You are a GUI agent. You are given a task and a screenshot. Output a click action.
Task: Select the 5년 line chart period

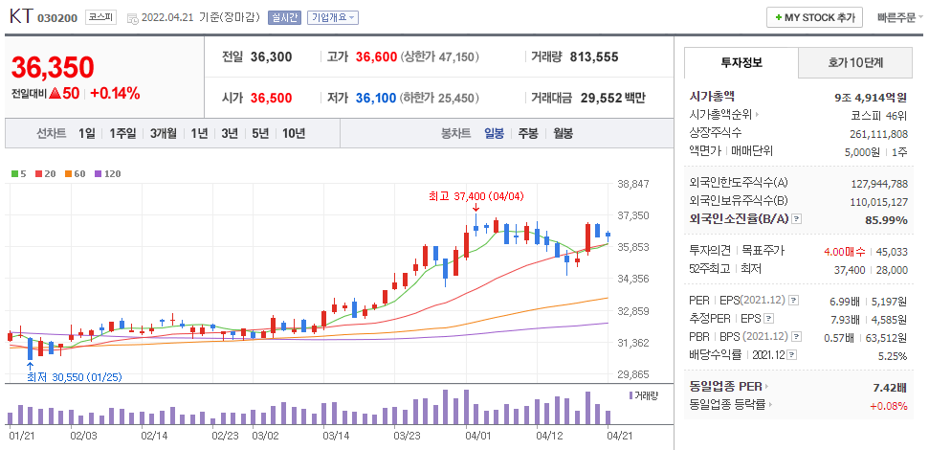[260, 133]
